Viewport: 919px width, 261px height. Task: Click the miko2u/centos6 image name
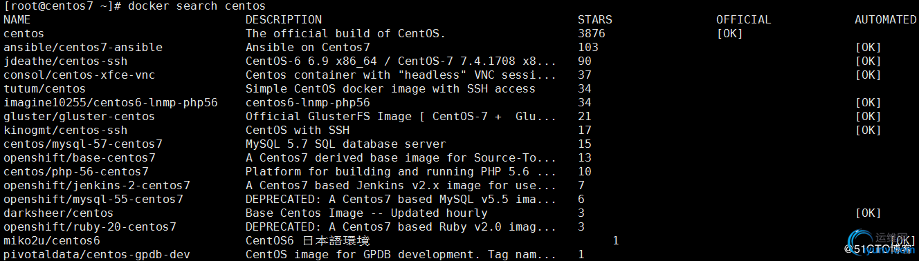[52, 240]
